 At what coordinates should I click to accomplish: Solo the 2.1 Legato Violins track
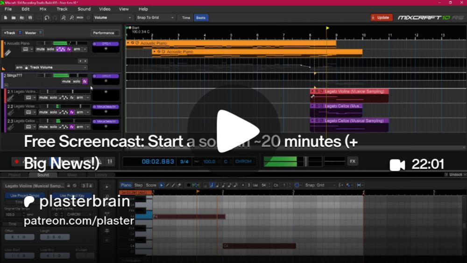pos(53,97)
